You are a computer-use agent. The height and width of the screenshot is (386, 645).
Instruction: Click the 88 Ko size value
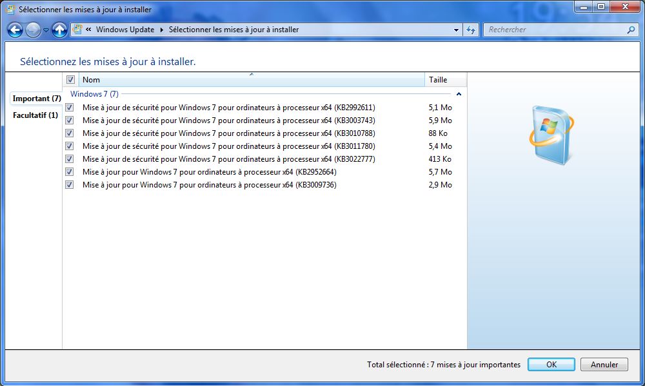[438, 133]
